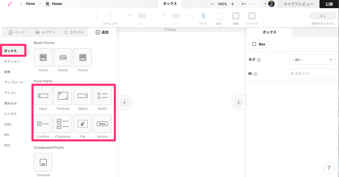Viewport: 339px width, 177px height.
Task: Select セクション in the sidebar
Action: tap(12, 61)
